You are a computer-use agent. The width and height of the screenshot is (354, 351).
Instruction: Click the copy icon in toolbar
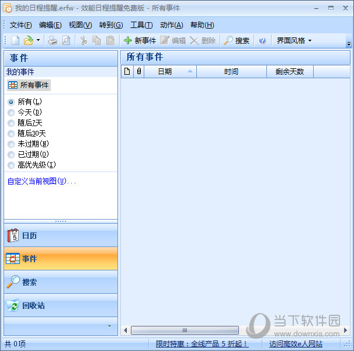(x=96, y=41)
